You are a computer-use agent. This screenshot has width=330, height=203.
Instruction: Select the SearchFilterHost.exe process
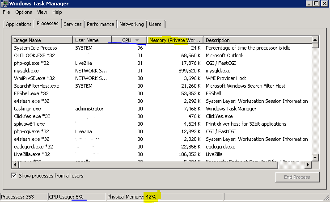click(161, 86)
